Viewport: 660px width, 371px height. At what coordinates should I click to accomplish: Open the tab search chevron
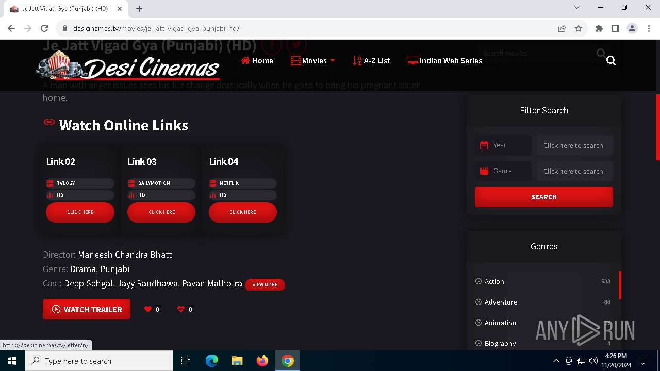[x=577, y=7]
